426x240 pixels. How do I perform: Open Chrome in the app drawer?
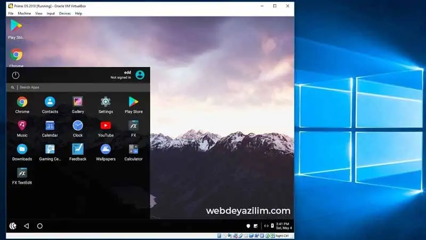(x=22, y=105)
